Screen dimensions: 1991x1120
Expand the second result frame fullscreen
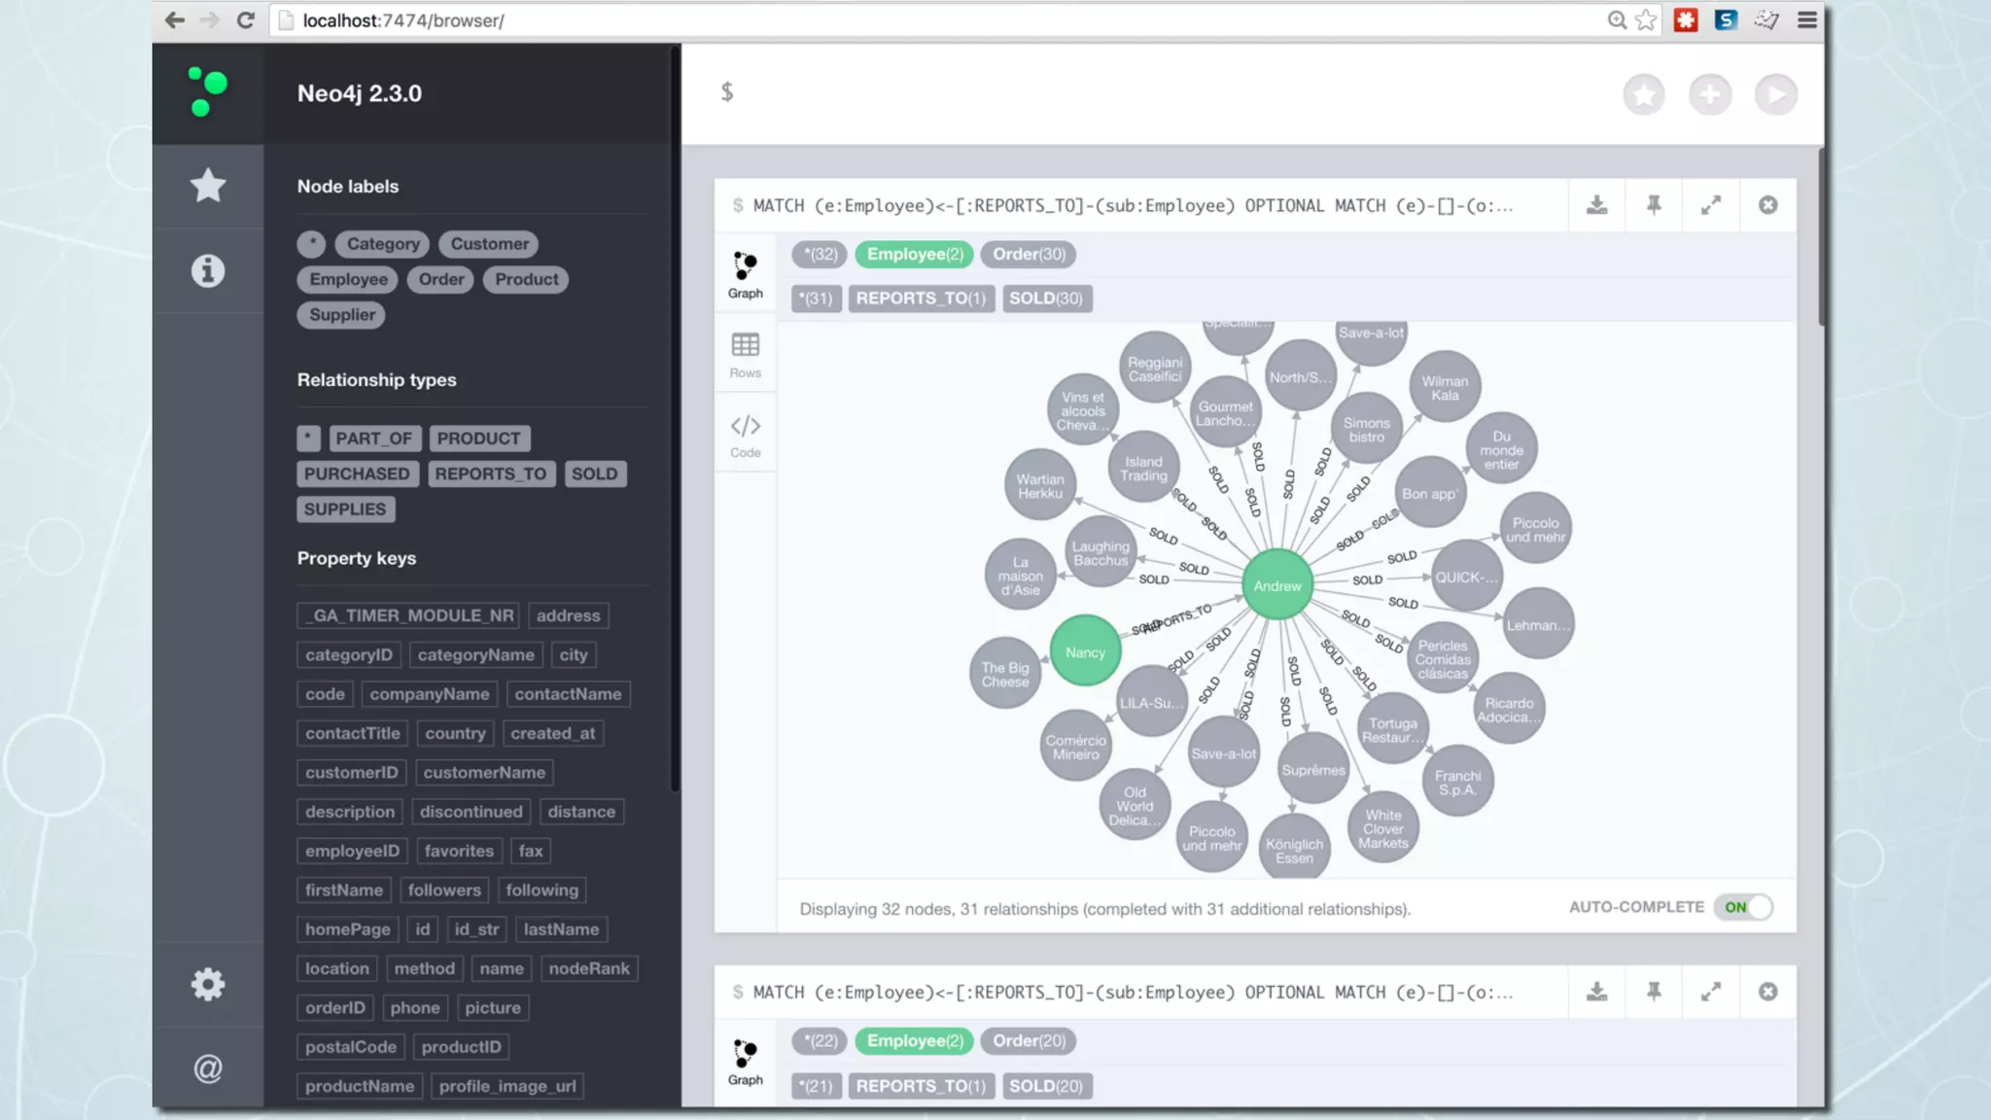tap(1710, 992)
